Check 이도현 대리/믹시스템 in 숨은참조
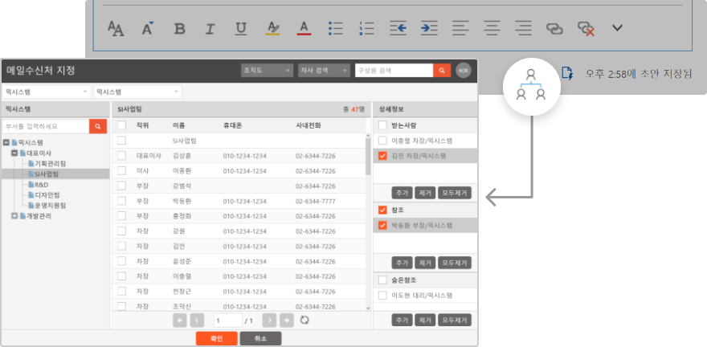Image resolution: width=707 pixels, height=347 pixels. click(382, 295)
